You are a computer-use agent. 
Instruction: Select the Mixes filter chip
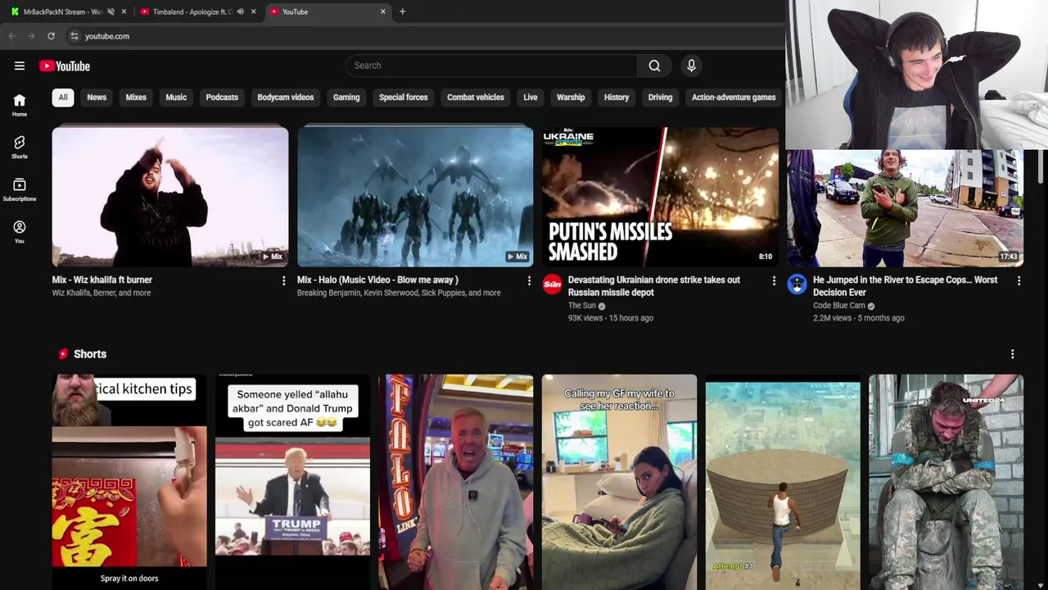pos(136,98)
